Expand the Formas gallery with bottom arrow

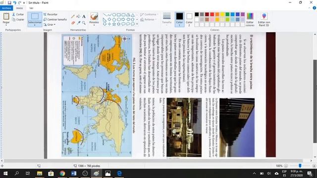(137, 24)
